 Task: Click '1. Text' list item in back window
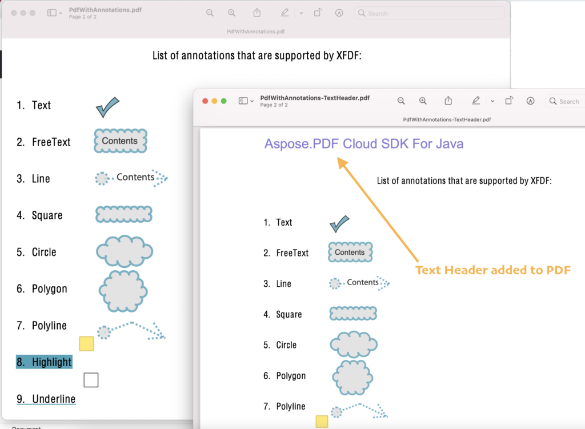coord(34,105)
